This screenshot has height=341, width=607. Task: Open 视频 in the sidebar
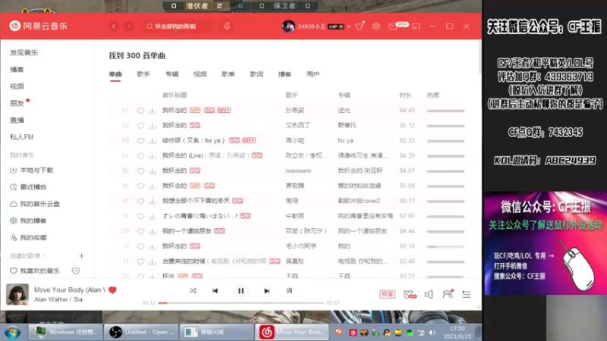(17, 86)
